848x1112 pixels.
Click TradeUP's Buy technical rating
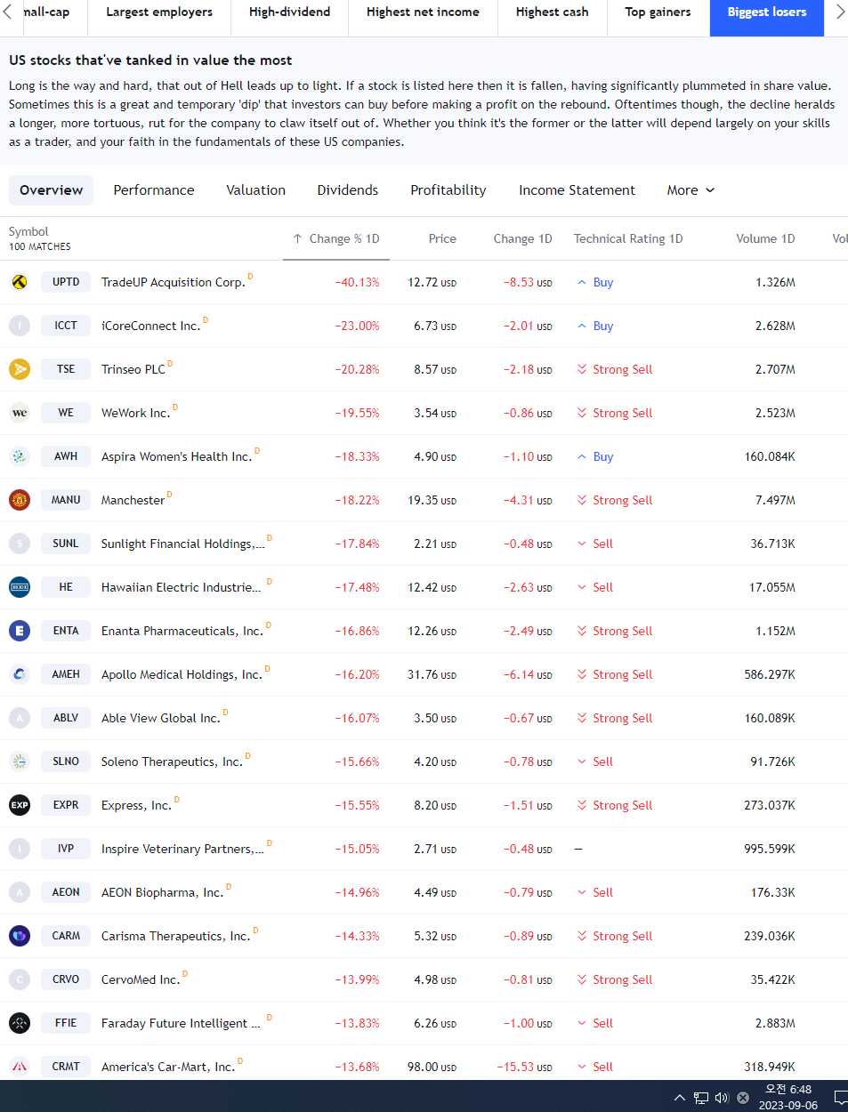pyautogui.click(x=595, y=282)
